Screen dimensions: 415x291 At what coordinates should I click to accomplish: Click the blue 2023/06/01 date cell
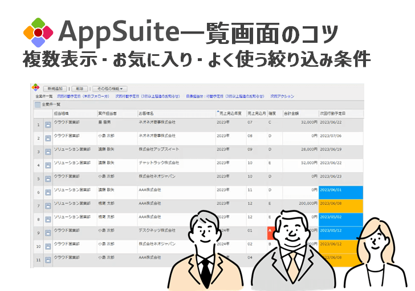341,192
